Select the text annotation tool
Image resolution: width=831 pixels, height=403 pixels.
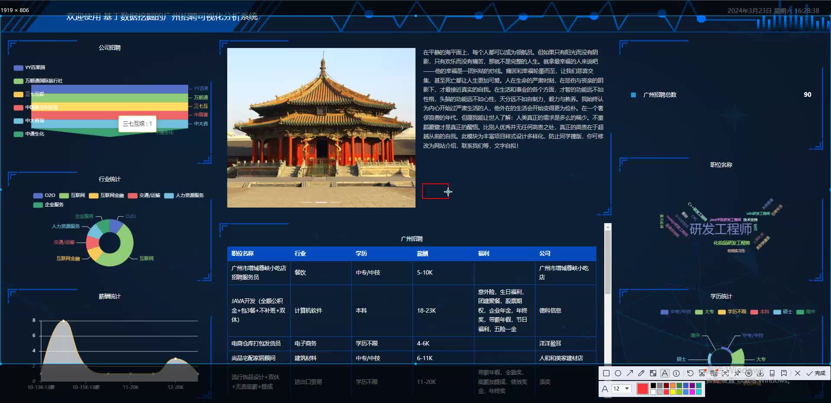point(665,373)
